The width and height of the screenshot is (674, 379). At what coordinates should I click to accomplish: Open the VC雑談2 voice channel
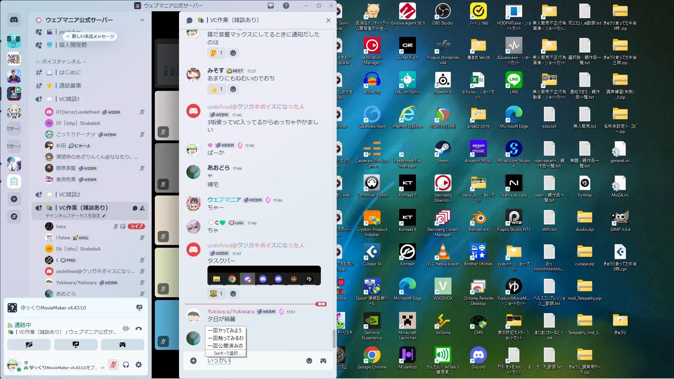70,194
